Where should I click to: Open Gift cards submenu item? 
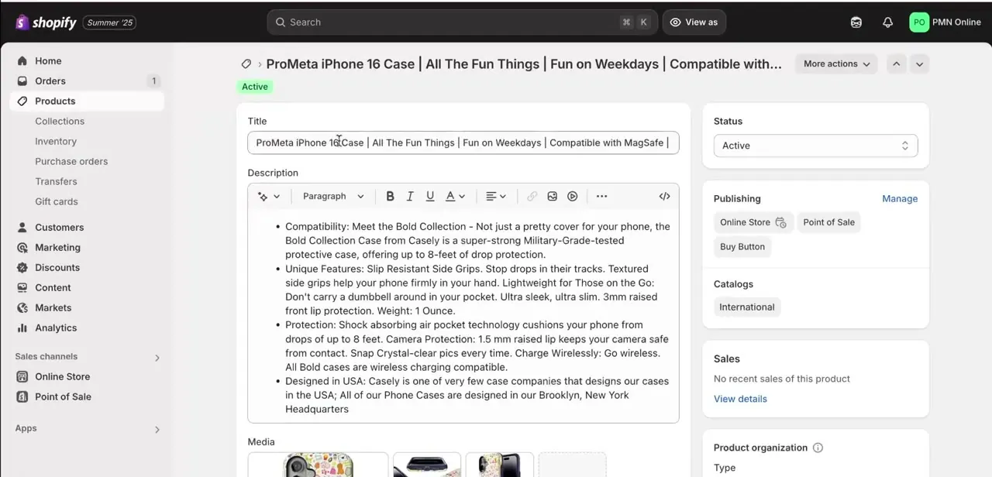point(57,202)
